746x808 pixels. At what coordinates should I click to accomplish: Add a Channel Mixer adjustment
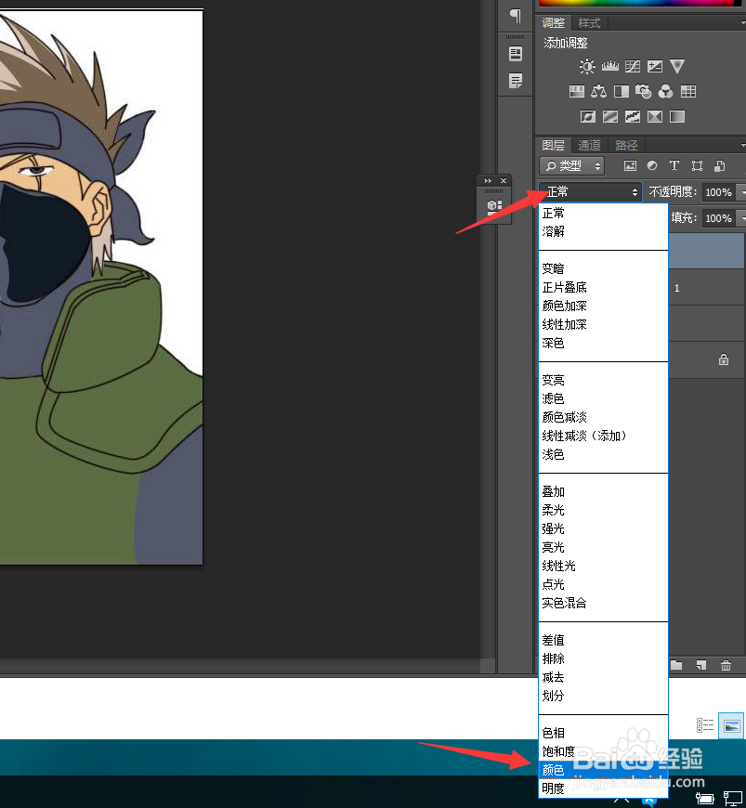666,92
